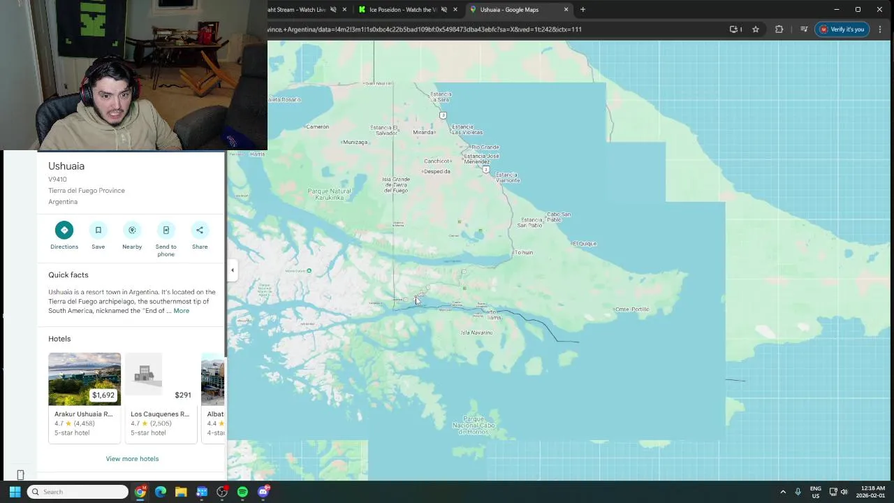894x503 pixels.
Task: Select the $1,692 price on Arakur hotel
Action: pyautogui.click(x=103, y=395)
